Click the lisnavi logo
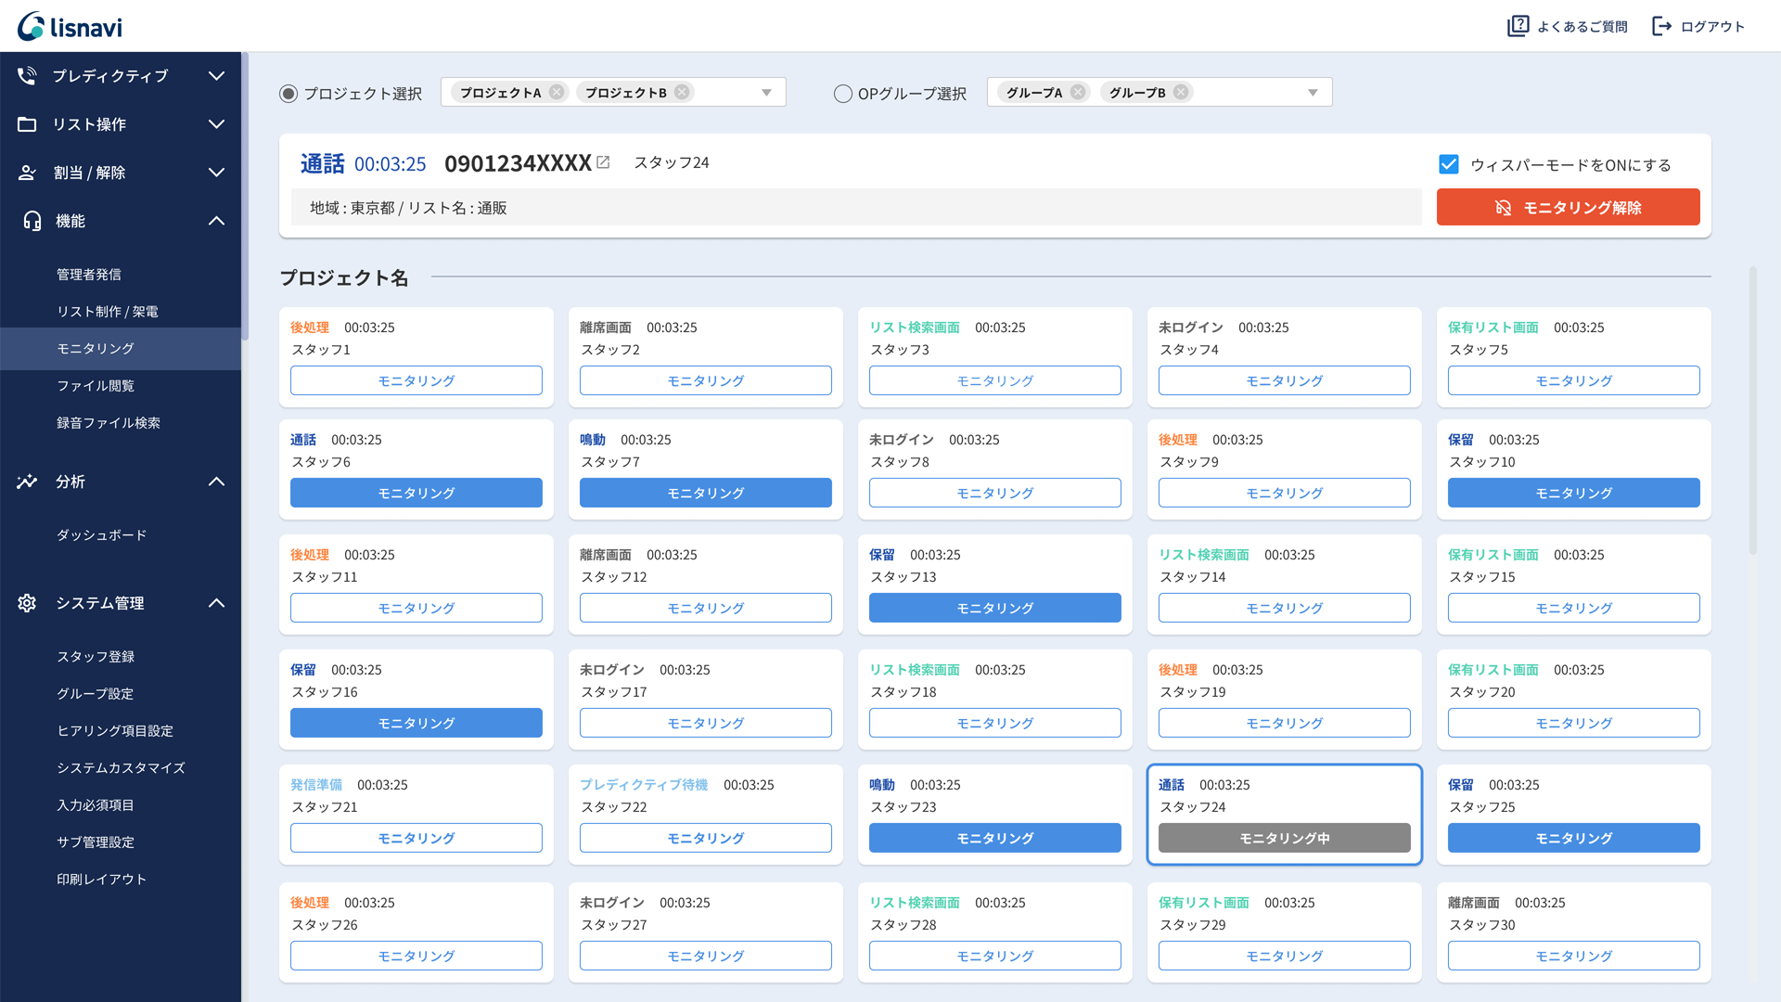 (x=70, y=26)
